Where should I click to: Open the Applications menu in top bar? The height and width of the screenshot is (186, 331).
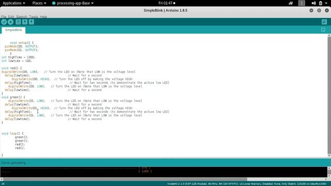click(x=14, y=3)
